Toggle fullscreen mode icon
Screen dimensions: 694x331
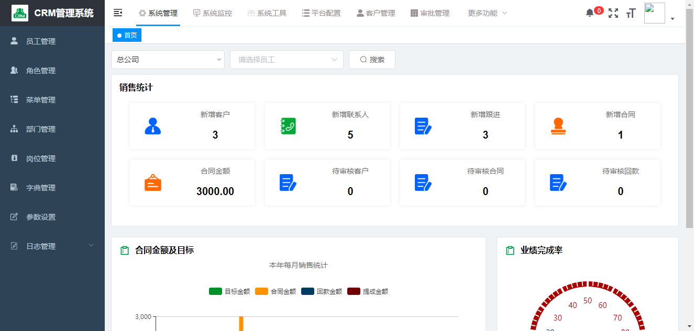tap(613, 13)
